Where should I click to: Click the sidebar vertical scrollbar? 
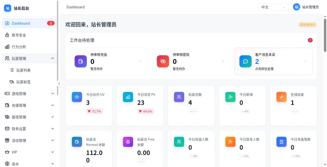click(58, 48)
